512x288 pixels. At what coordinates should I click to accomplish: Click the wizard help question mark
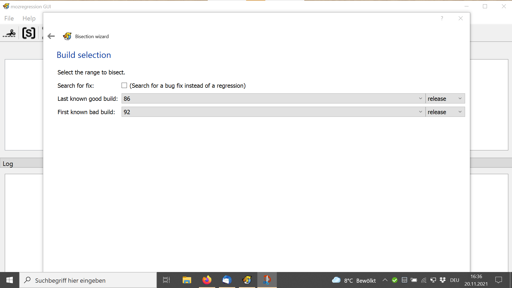coord(442,18)
